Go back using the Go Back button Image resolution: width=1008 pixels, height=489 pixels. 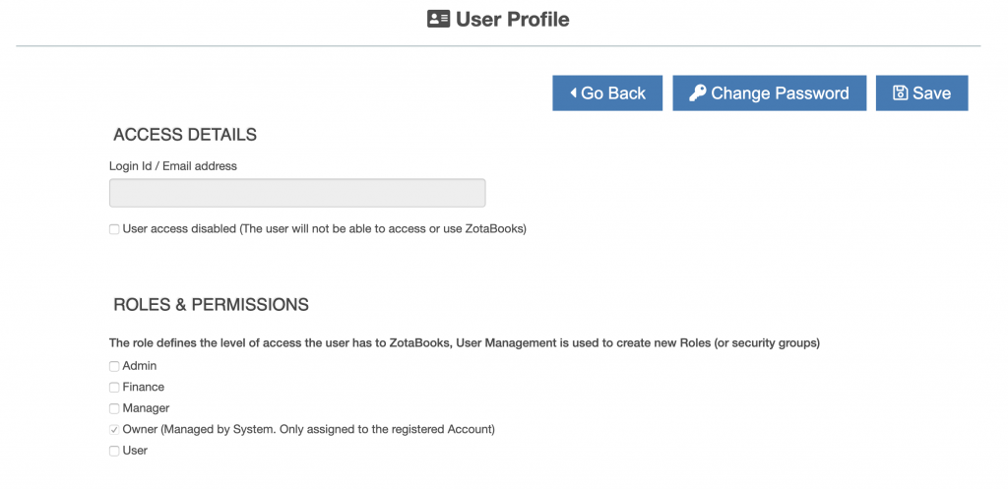click(607, 93)
